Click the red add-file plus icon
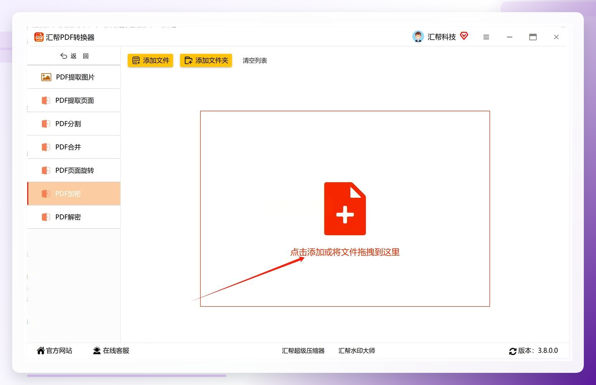Viewport: 596px width, 385px height. tap(345, 209)
